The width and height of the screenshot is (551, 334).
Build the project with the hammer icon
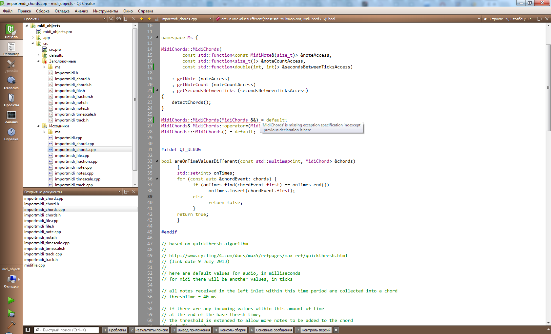(x=11, y=325)
